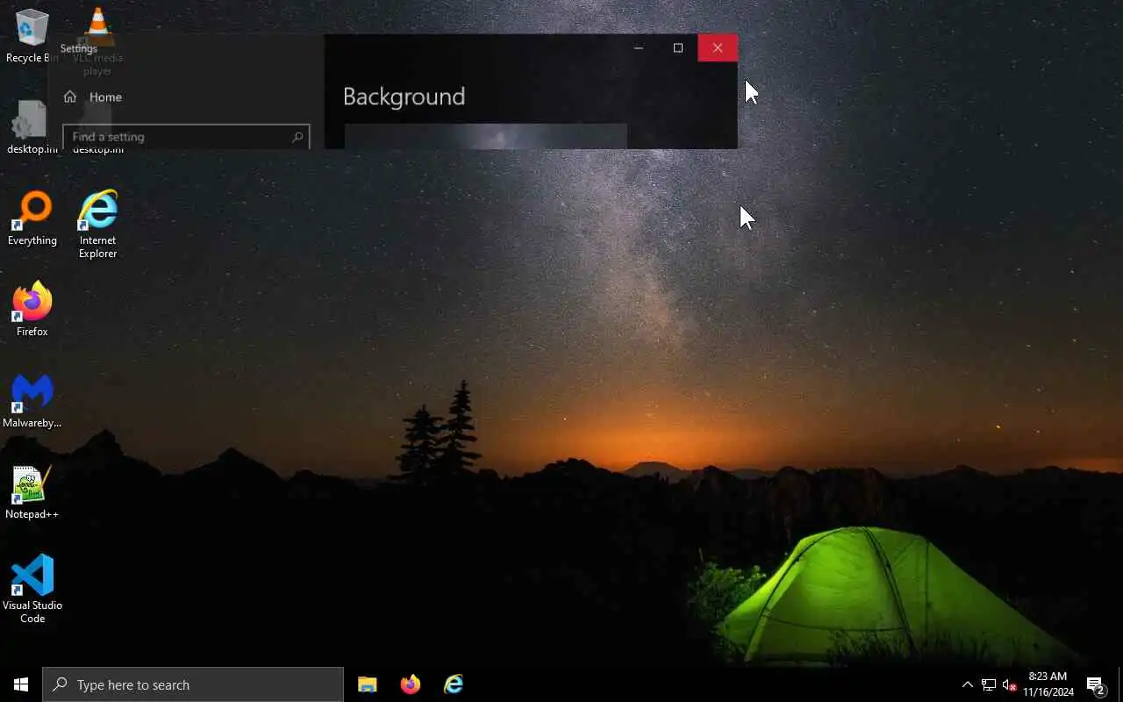Open the taskbar clock and date
The image size is (1123, 702).
1048,684
